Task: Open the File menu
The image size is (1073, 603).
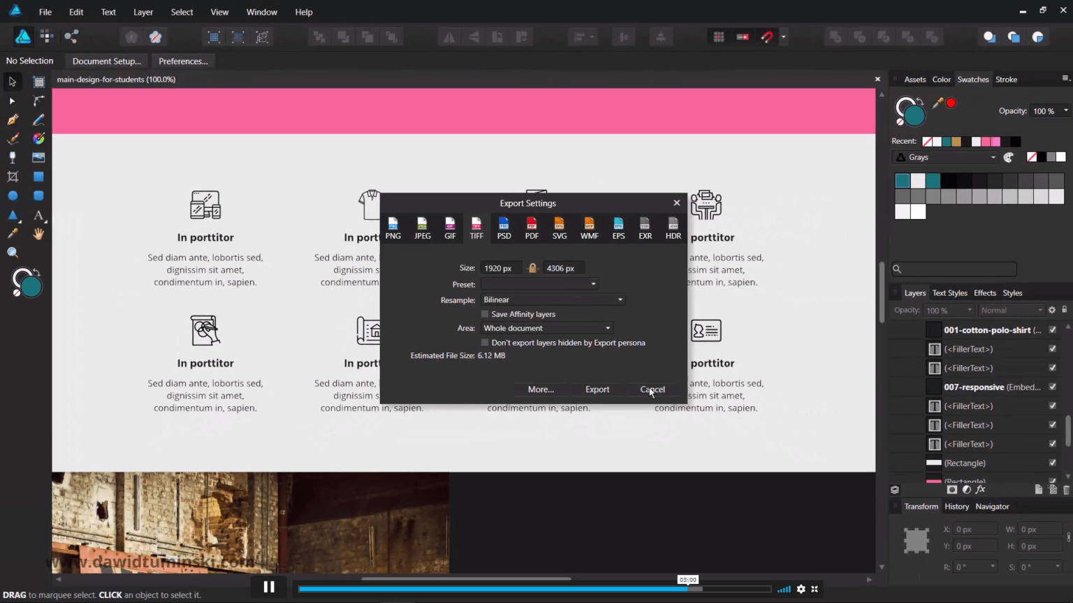Action: pos(45,12)
